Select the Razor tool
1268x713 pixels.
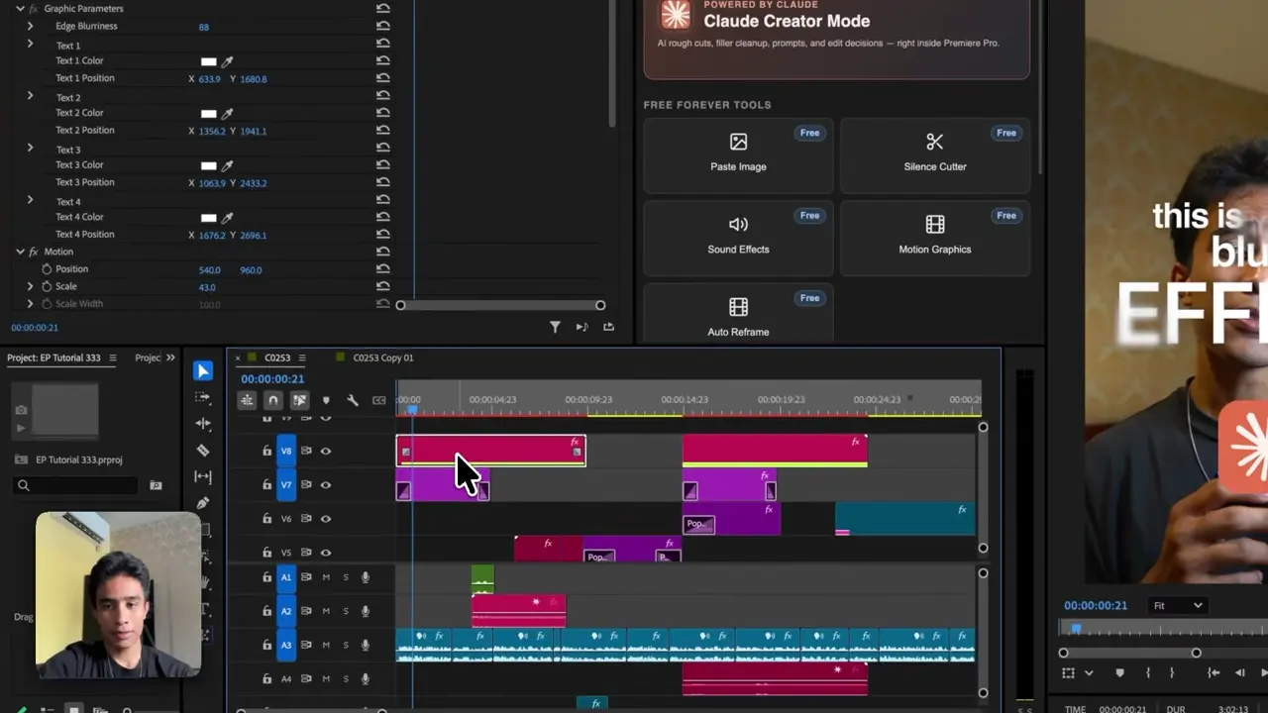point(203,451)
